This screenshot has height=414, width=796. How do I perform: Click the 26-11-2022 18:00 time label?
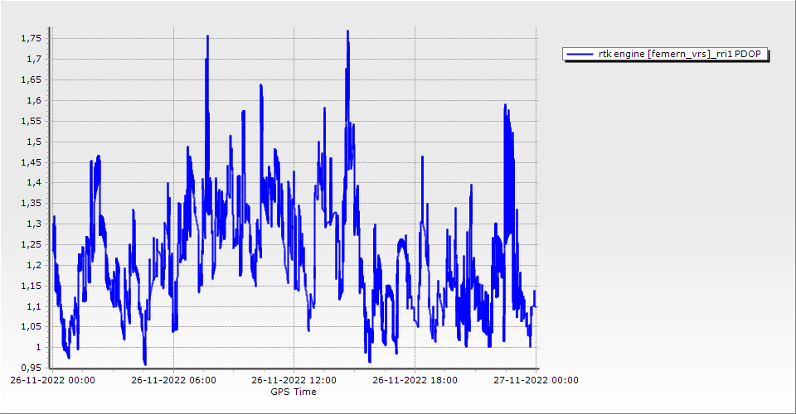pyautogui.click(x=415, y=380)
